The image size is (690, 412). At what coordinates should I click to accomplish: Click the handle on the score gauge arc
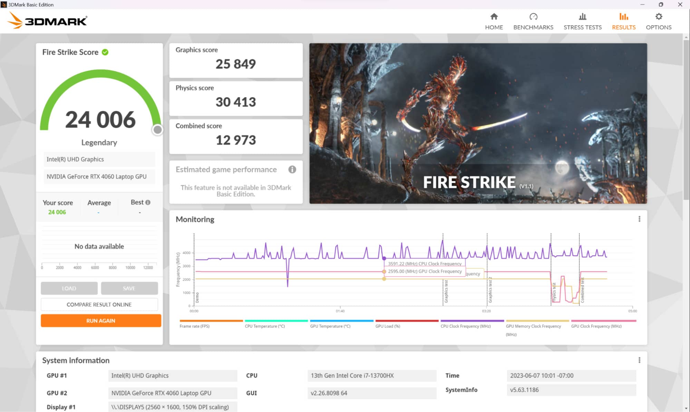point(158,130)
